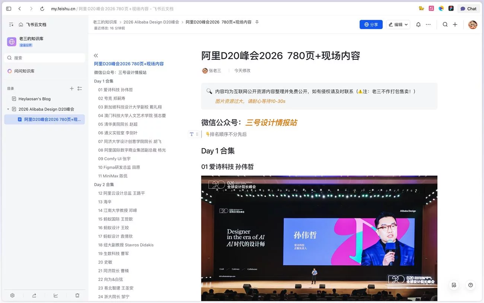The image size is (484, 303).
Task: Jump to outline 06 通义实验室 李剑叶
Action: (x=118, y=133)
